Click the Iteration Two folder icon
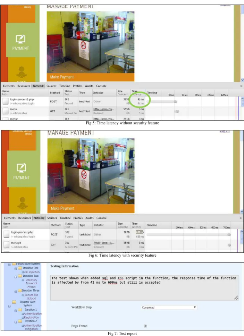The image size is (244, 336). [x=20, y=276]
